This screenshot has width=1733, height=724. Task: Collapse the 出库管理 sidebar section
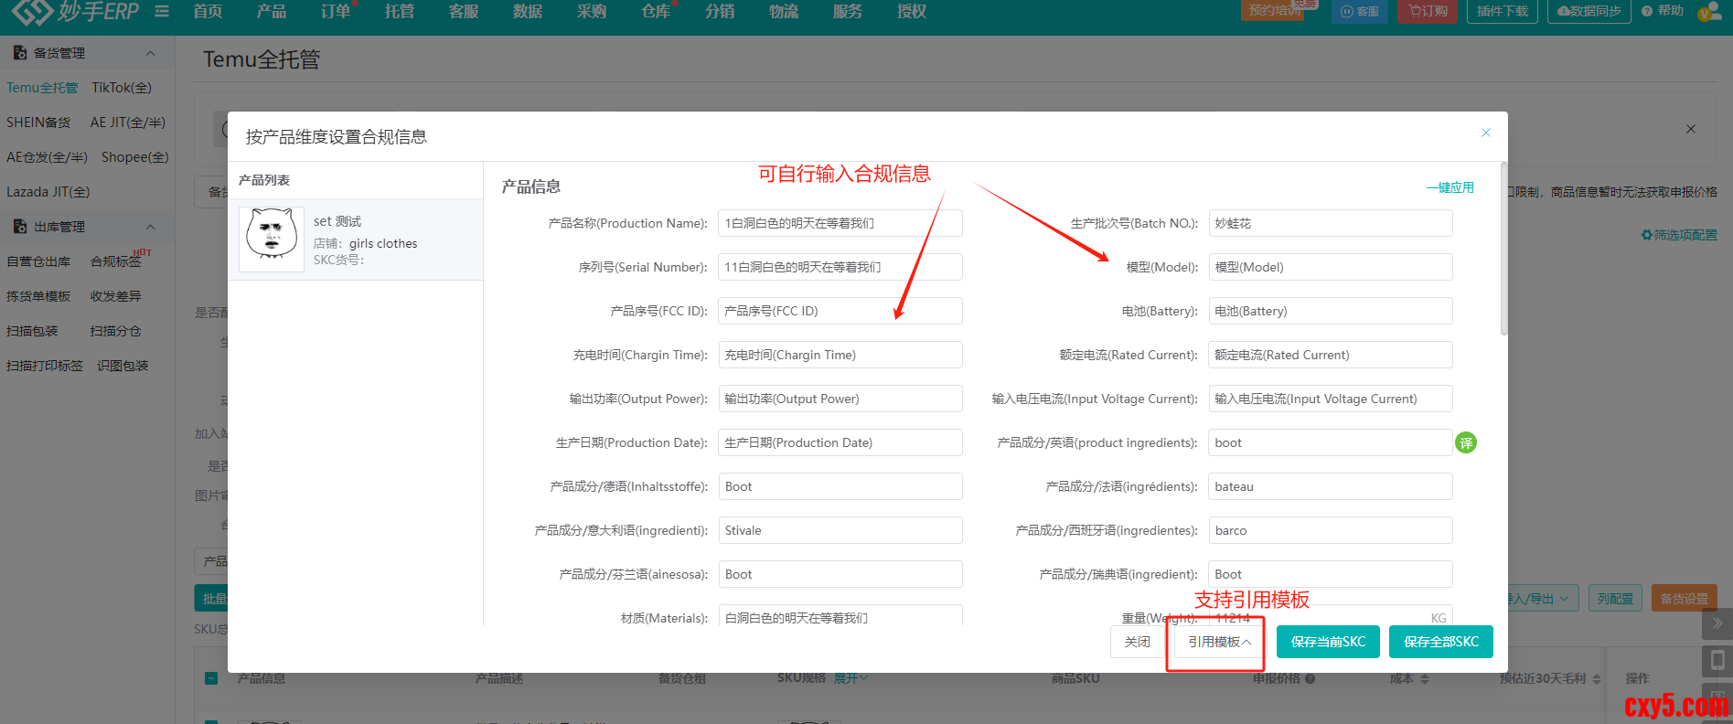tap(151, 227)
